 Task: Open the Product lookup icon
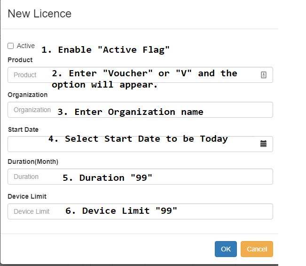(x=263, y=75)
